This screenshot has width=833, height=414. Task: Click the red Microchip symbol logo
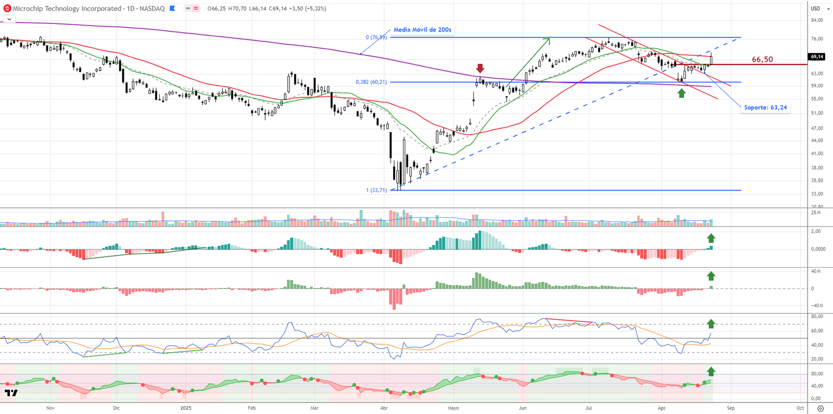pyautogui.click(x=7, y=8)
